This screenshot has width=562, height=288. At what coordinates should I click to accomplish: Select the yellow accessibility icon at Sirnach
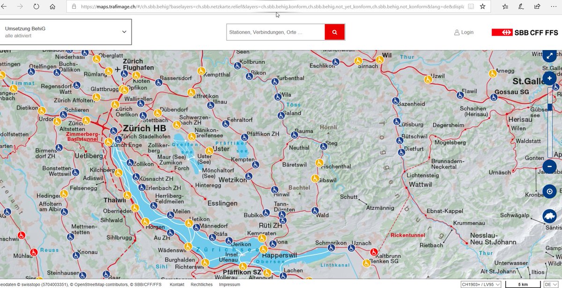tap(358, 61)
